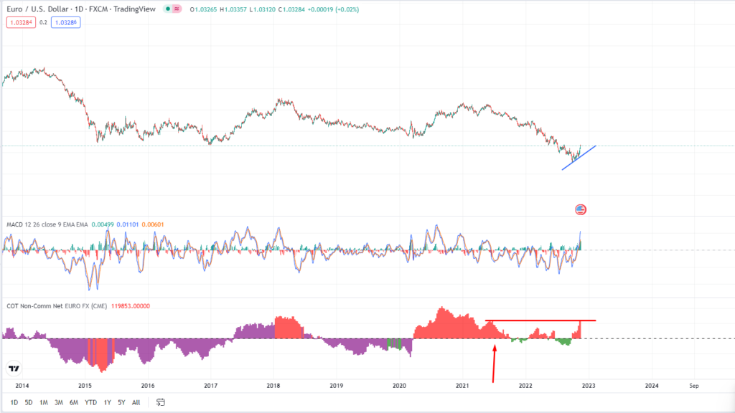This screenshot has width=735, height=413.
Task: Click the US flag economic event marker
Action: 581,209
